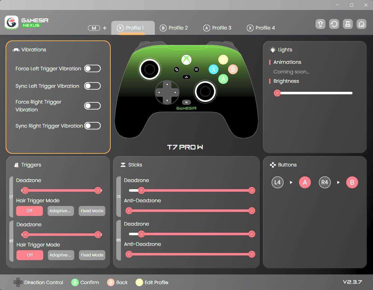Click the view button on the controller
Viewport: 373px width, 290px height.
[x=177, y=70]
